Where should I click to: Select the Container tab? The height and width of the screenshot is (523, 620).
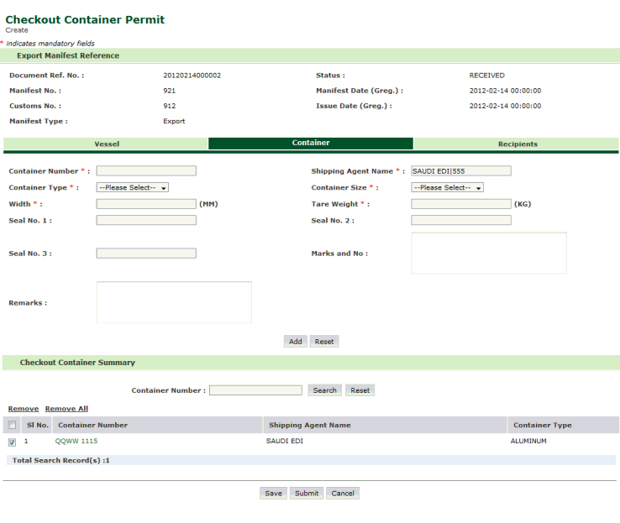pyautogui.click(x=310, y=144)
